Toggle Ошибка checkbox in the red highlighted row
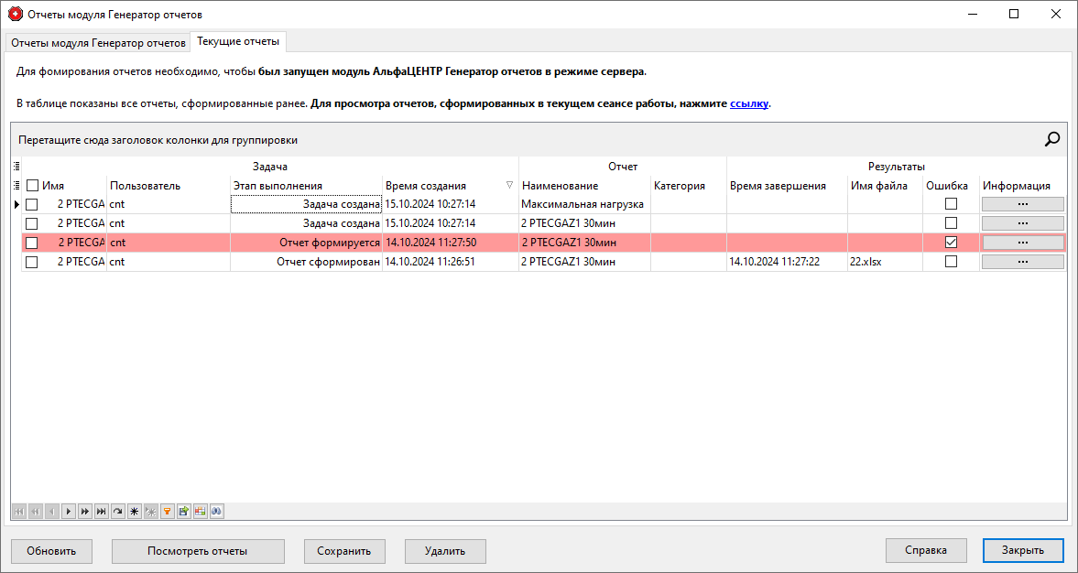The height and width of the screenshot is (573, 1078). (951, 243)
